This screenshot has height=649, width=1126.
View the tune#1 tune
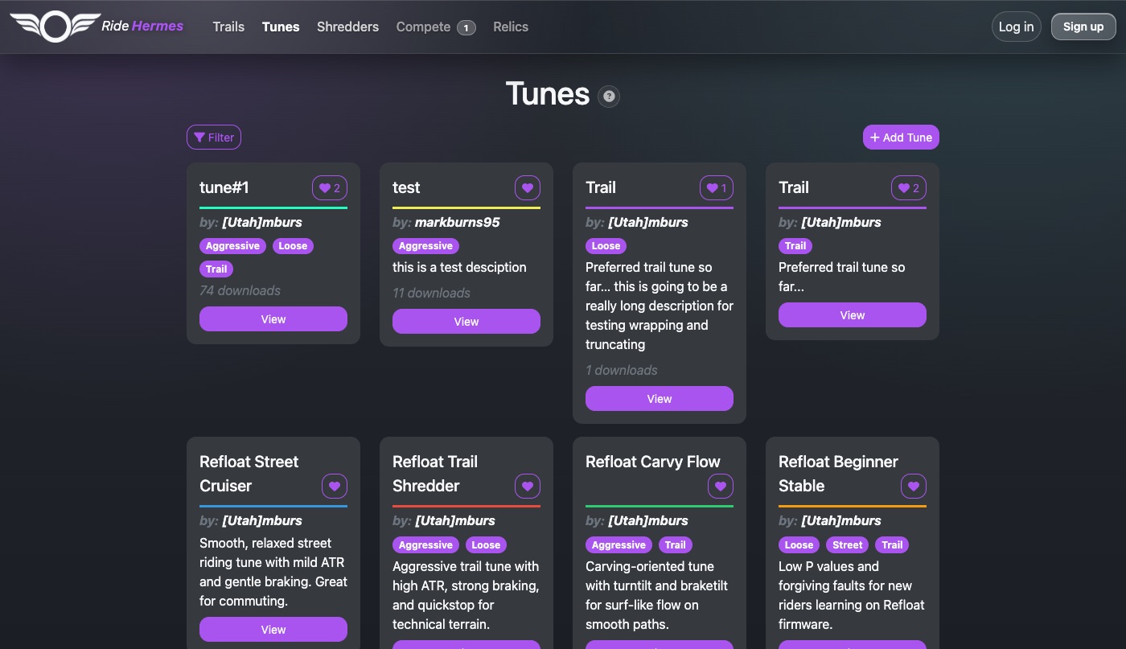[273, 319]
